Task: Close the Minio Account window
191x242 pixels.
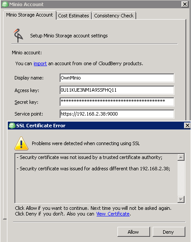Action: click(x=185, y=4)
